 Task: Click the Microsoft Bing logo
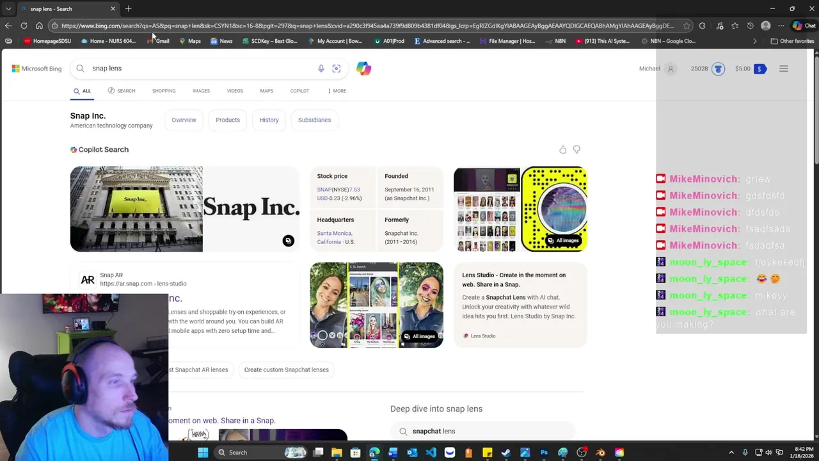(36, 69)
